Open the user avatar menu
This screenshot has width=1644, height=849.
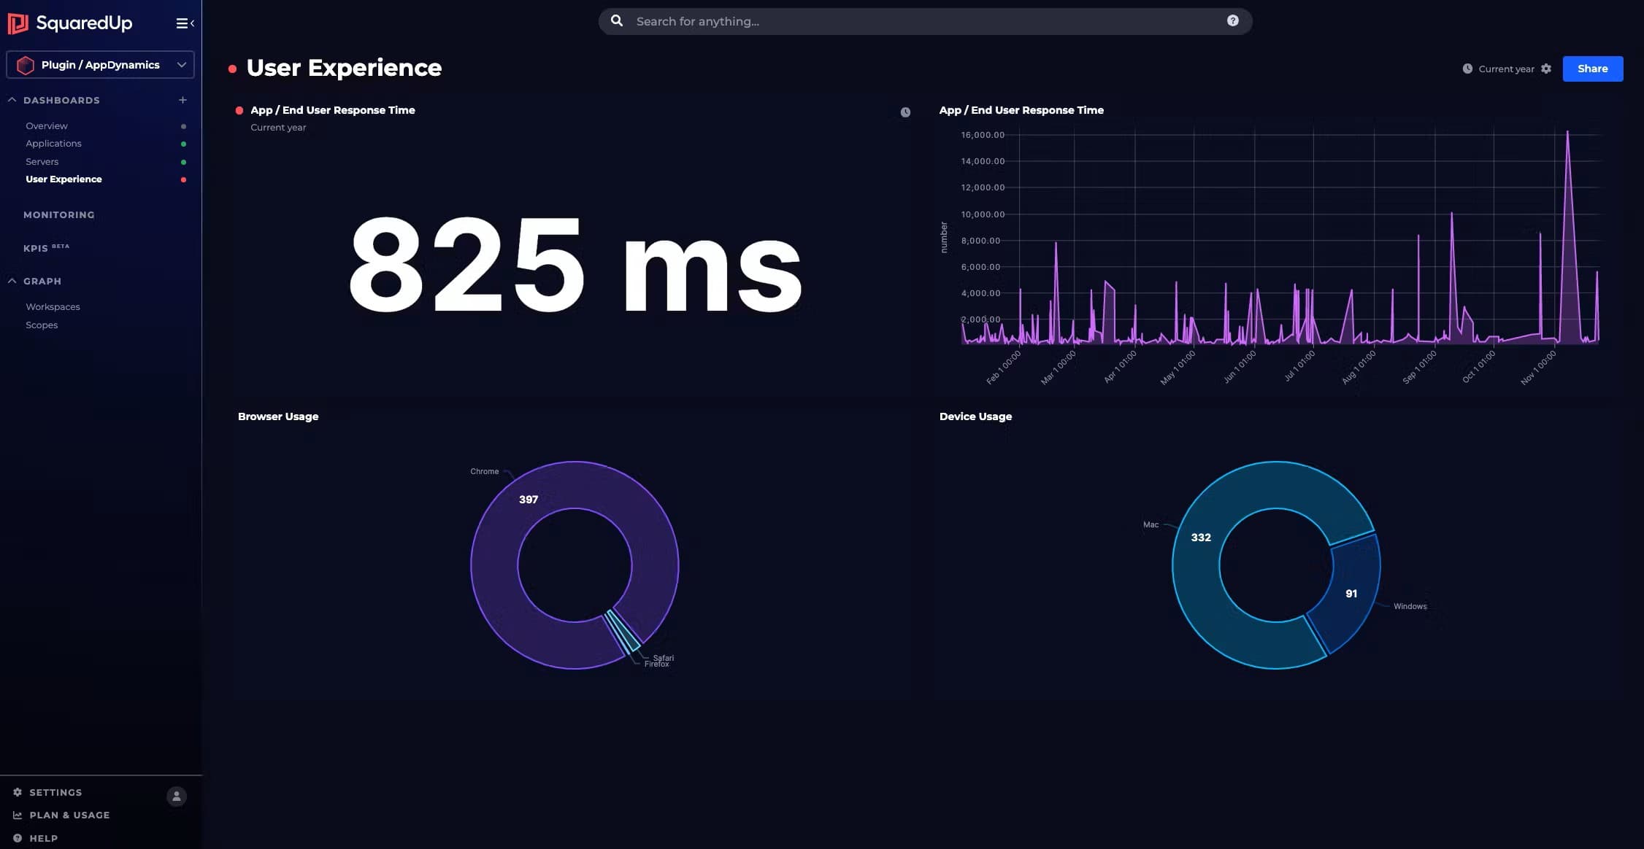(176, 796)
